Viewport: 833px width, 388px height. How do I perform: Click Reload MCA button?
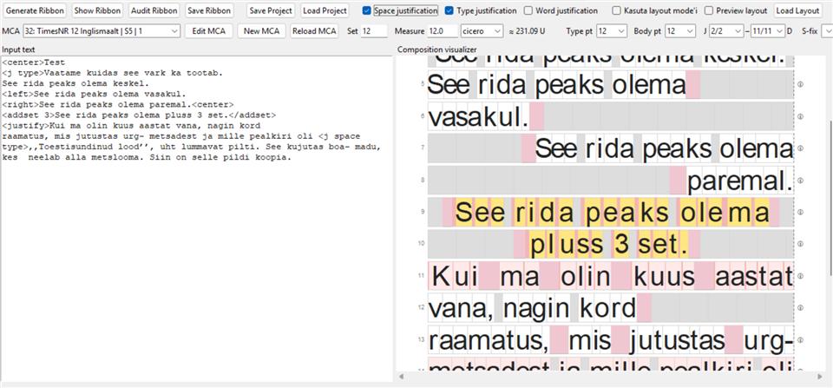point(314,31)
